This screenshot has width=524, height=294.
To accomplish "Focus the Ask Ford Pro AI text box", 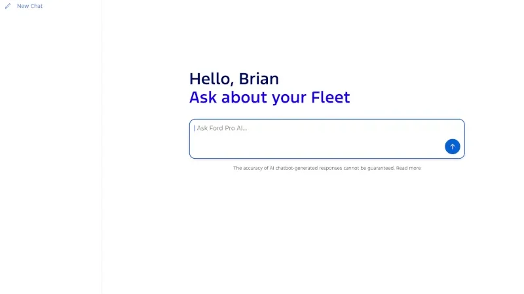I will pyautogui.click(x=327, y=139).
